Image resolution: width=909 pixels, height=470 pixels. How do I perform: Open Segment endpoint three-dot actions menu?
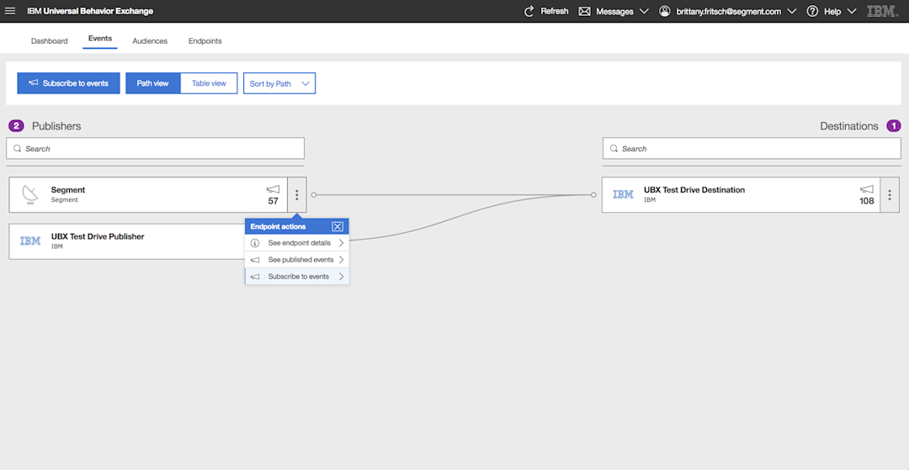(297, 195)
